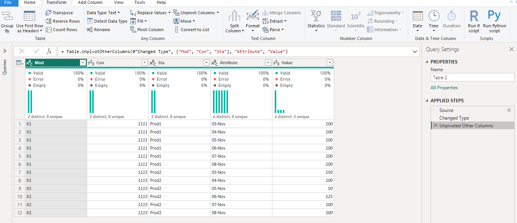
Task: Click the Con column data type icon
Action: [91, 63]
